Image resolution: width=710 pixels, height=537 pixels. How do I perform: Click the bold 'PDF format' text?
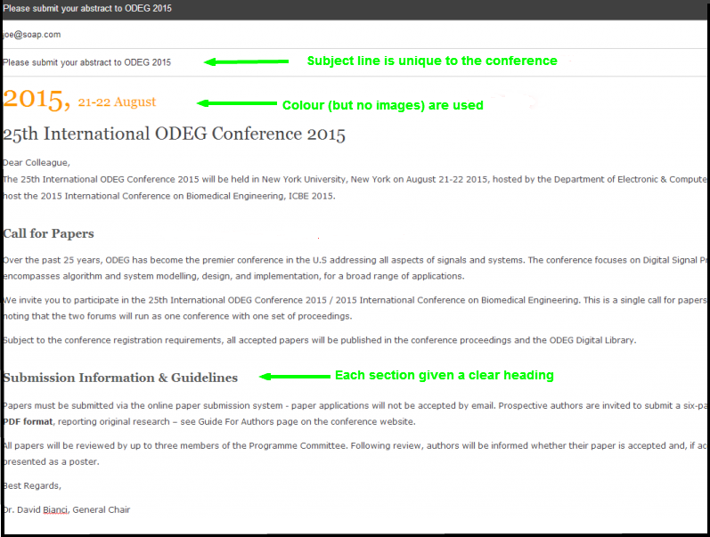tap(29, 422)
